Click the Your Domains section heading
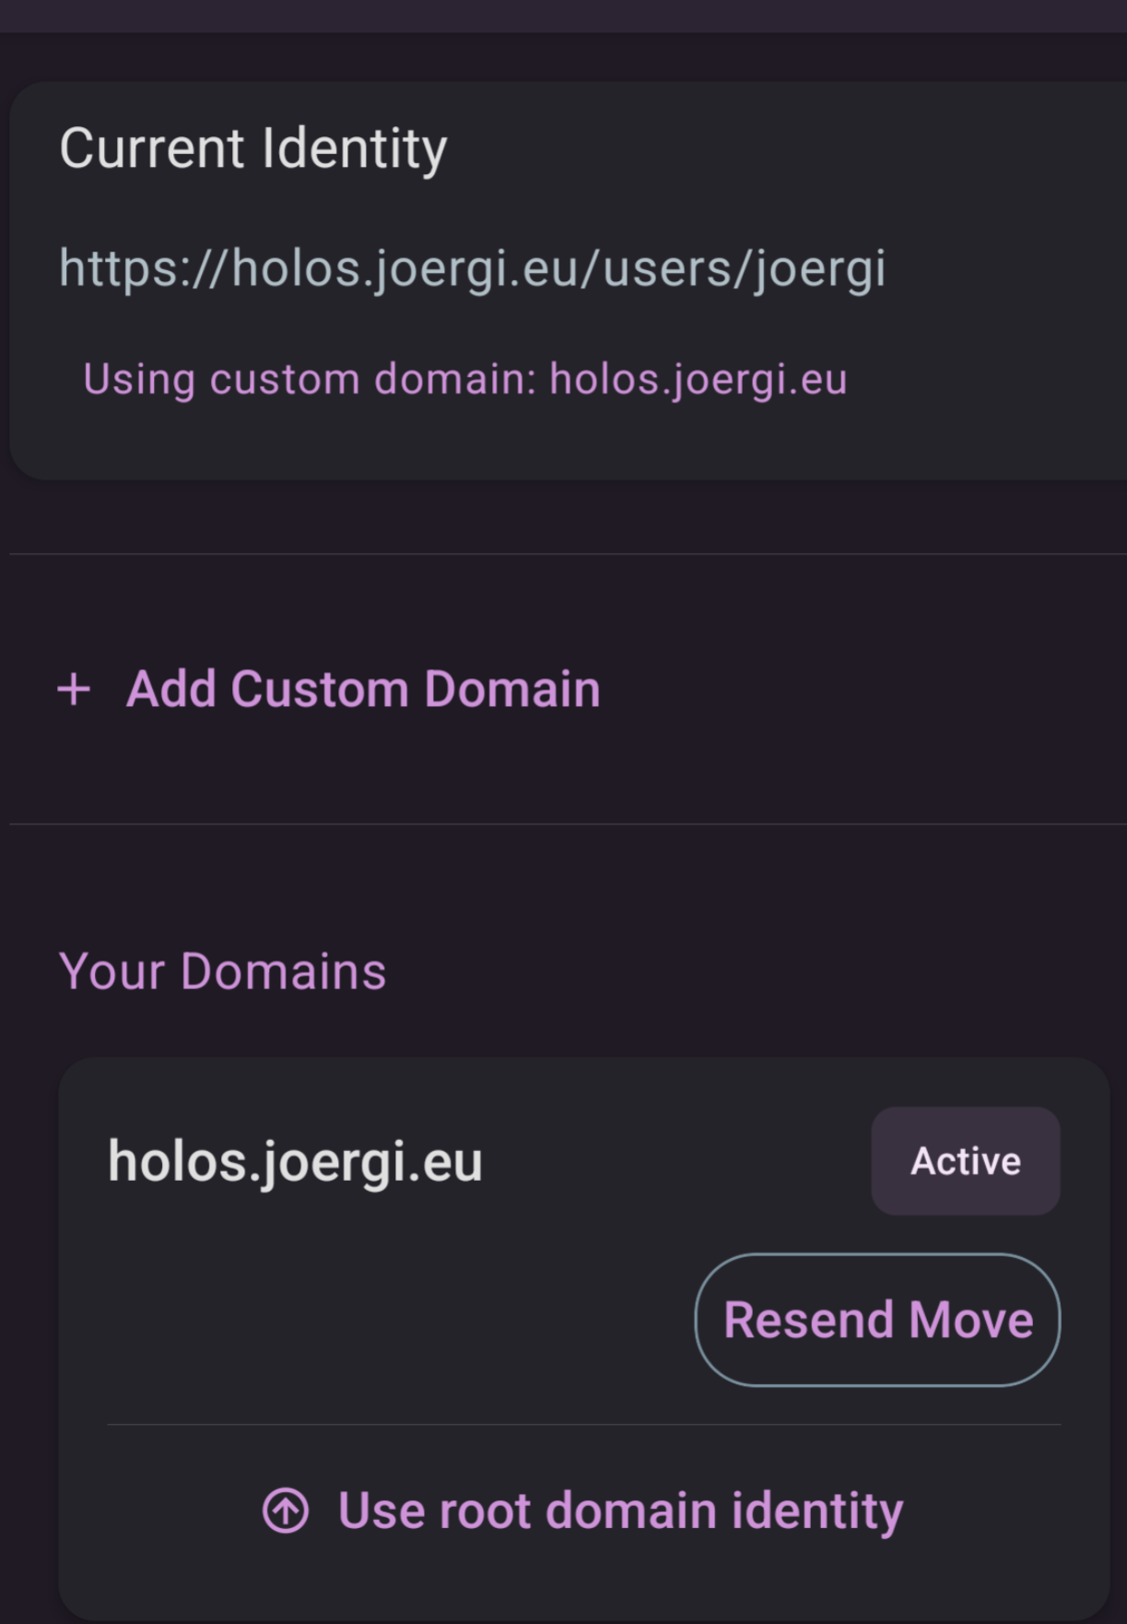 pyautogui.click(x=223, y=971)
